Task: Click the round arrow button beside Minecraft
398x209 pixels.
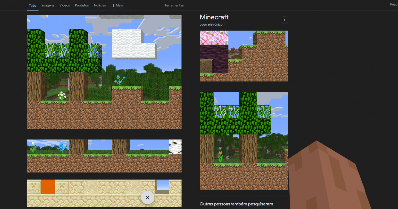Action: (284, 20)
